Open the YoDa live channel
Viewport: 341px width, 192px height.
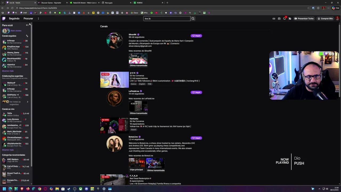tap(16, 114)
